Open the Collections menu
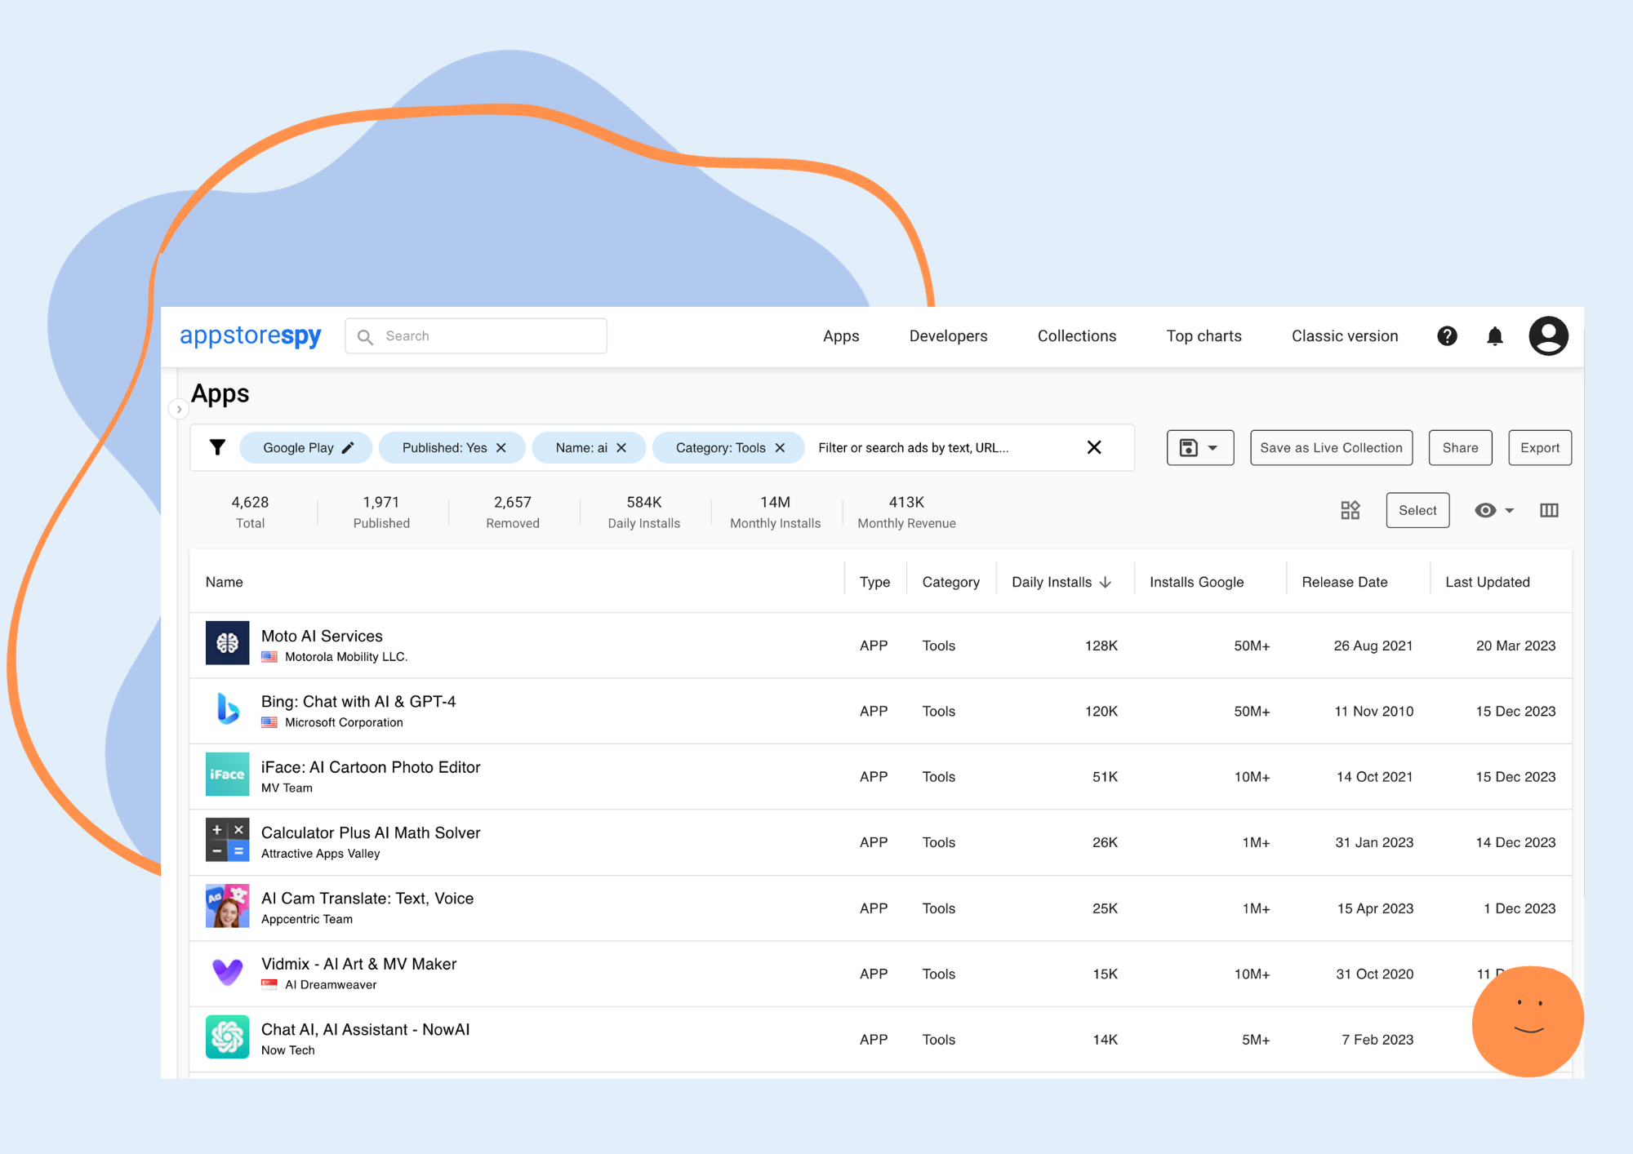Image resolution: width=1633 pixels, height=1154 pixels. [x=1077, y=335]
